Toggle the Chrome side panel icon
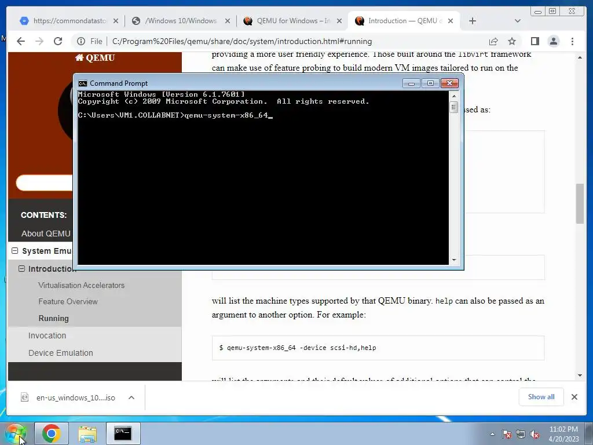This screenshot has width=593, height=445. click(x=535, y=41)
